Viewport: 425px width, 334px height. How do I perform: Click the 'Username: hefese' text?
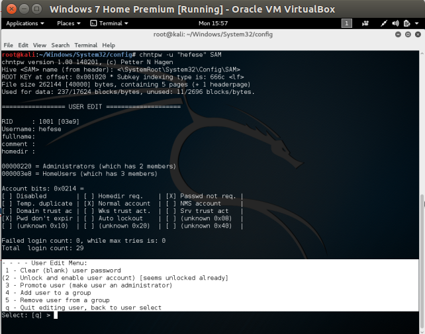(x=31, y=129)
